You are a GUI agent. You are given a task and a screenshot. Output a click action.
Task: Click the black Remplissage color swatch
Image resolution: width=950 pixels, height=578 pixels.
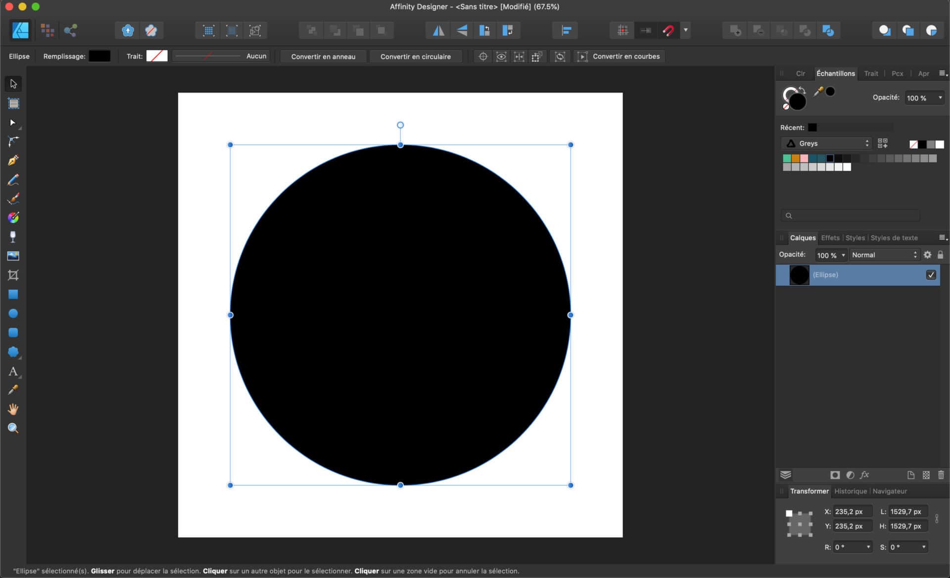pyautogui.click(x=99, y=56)
